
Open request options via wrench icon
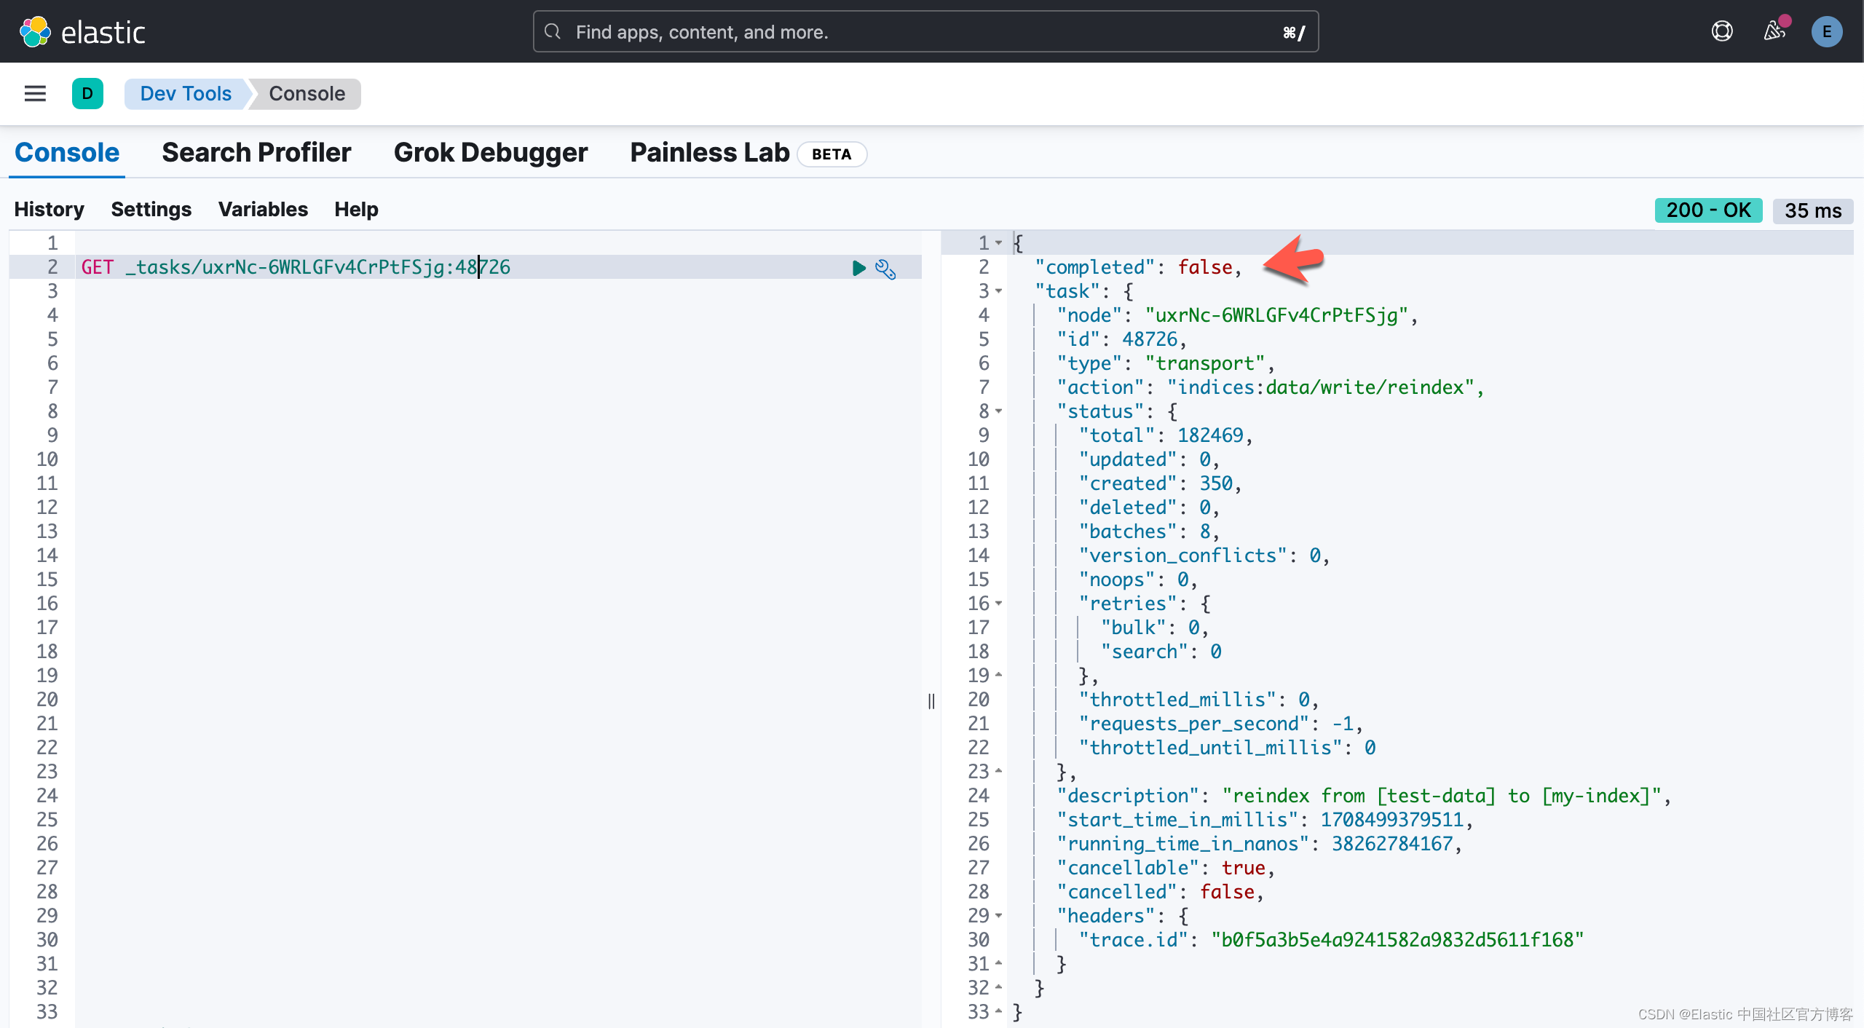pyautogui.click(x=885, y=269)
